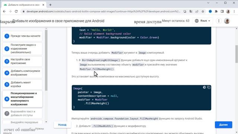Viewport: 238px width, 134px height.
Task: Click contentDescription = null code line
Action: (98, 96)
